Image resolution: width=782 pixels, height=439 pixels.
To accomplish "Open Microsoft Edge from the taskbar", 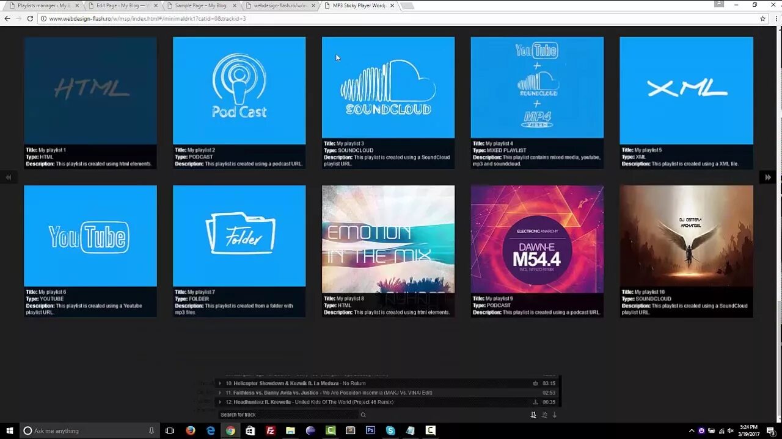I will tap(211, 430).
